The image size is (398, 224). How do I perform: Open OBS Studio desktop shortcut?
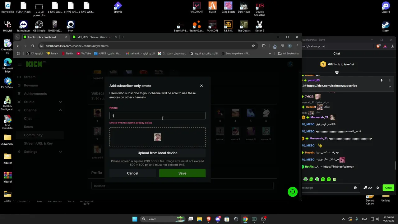pyautogui.click(x=39, y=26)
